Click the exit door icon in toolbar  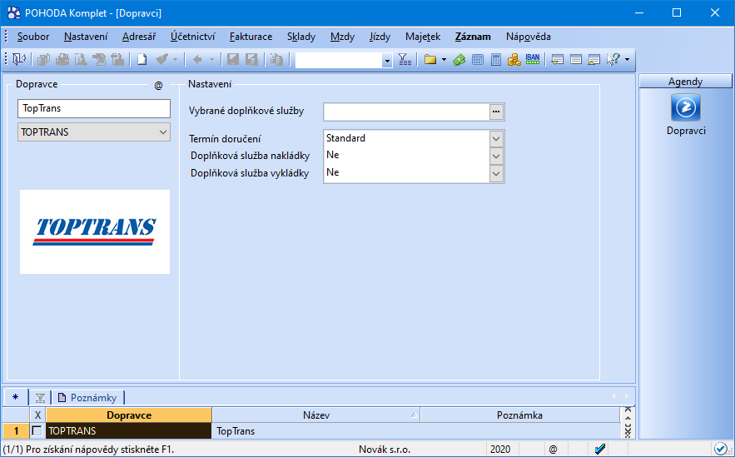(x=19, y=60)
